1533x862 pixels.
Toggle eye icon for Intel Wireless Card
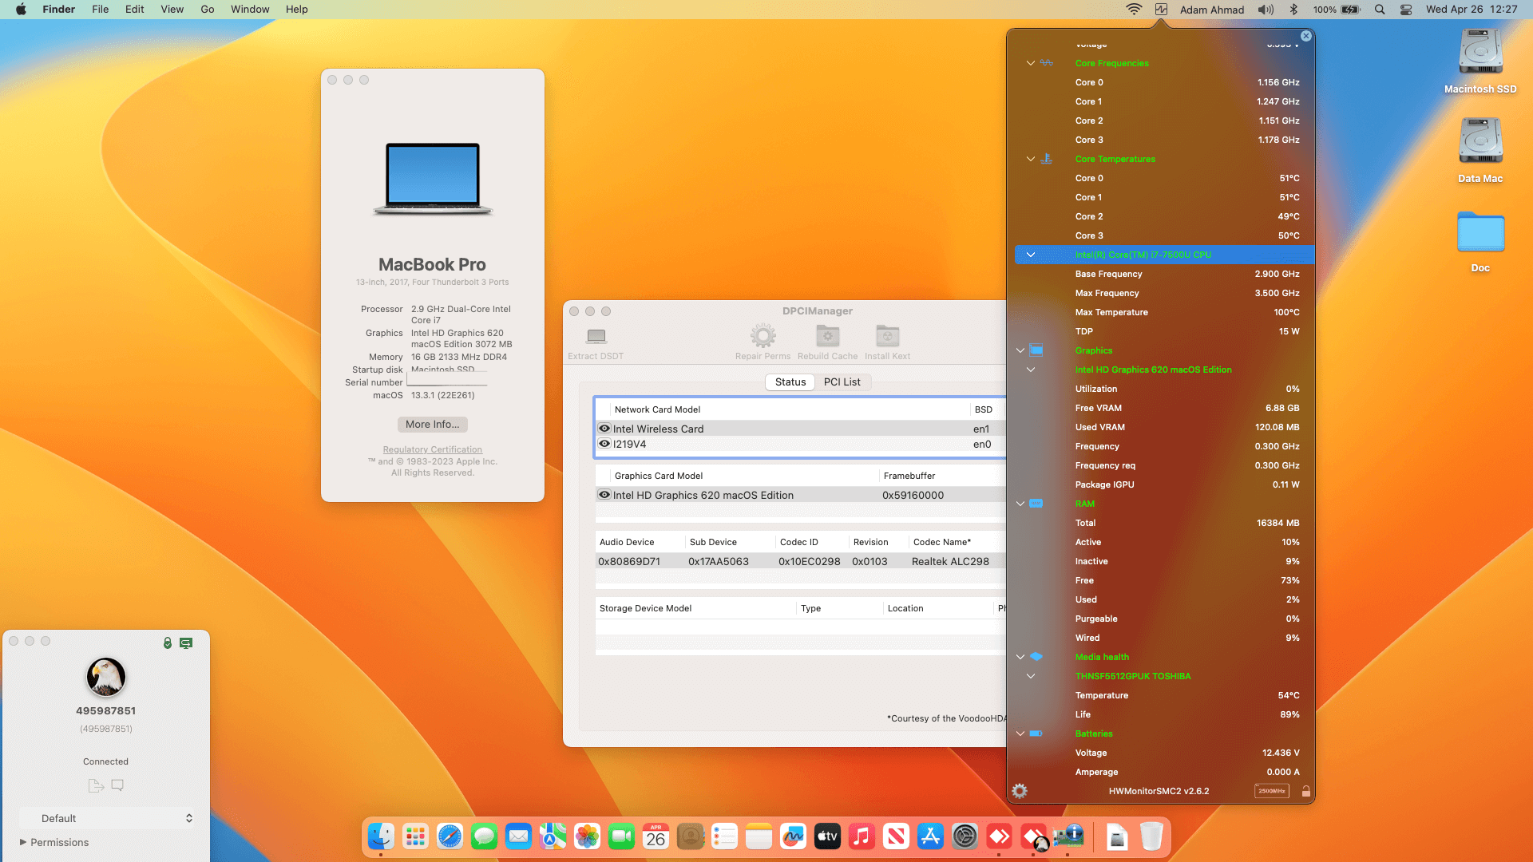[x=604, y=429]
